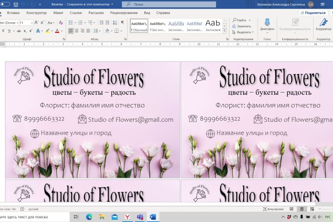Open the font size dropdown

tap(31, 22)
